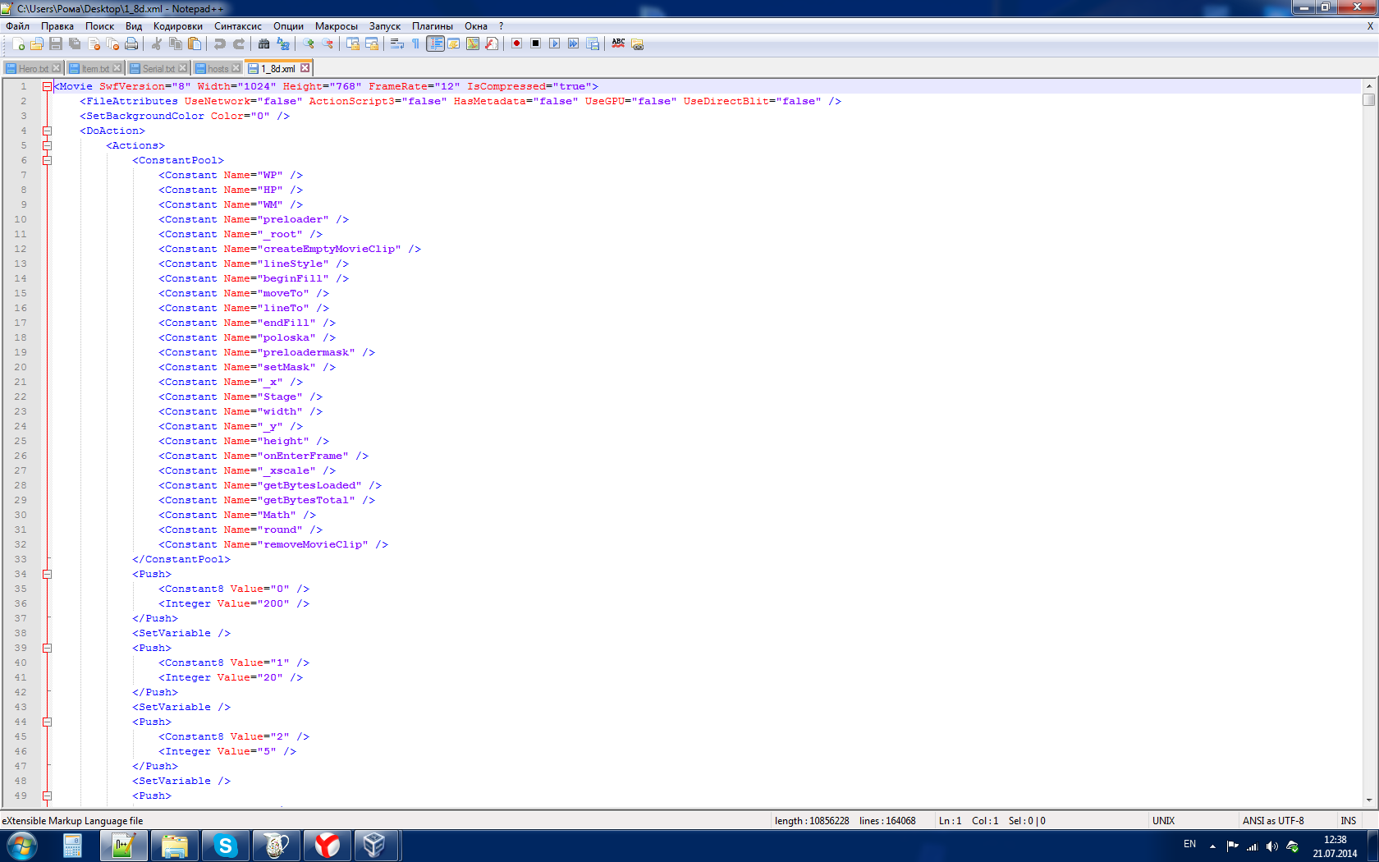Click the ABC spell check icon

pyautogui.click(x=618, y=44)
